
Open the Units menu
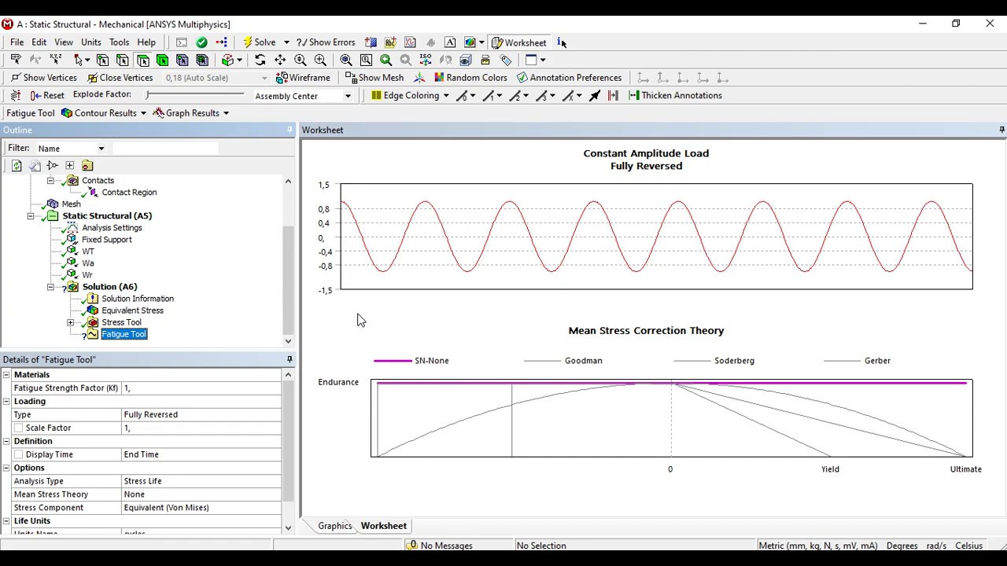91,42
